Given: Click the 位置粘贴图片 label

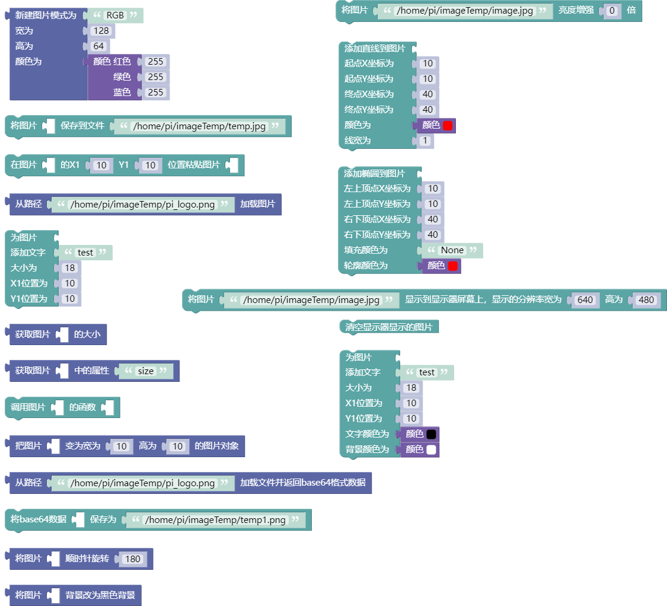Looking at the screenshot, I should coord(193,165).
